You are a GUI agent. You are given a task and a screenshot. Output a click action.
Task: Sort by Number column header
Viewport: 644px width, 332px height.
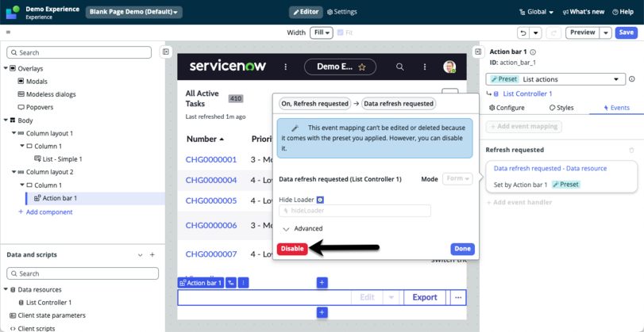point(205,139)
